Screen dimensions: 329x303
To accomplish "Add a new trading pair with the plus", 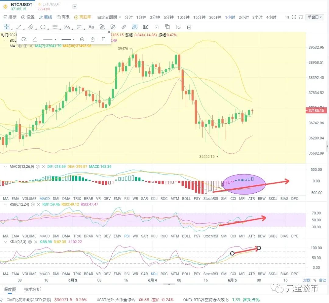I will (74, 6).
